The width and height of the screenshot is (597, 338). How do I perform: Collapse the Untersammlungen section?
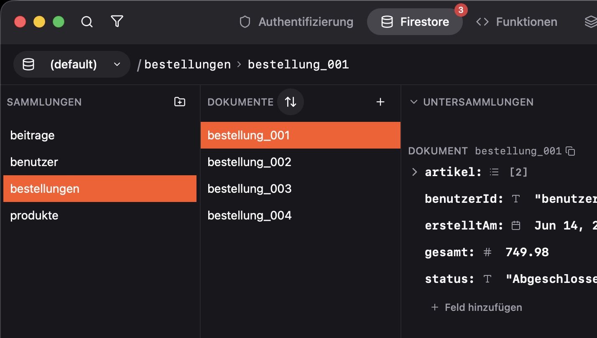(x=414, y=102)
